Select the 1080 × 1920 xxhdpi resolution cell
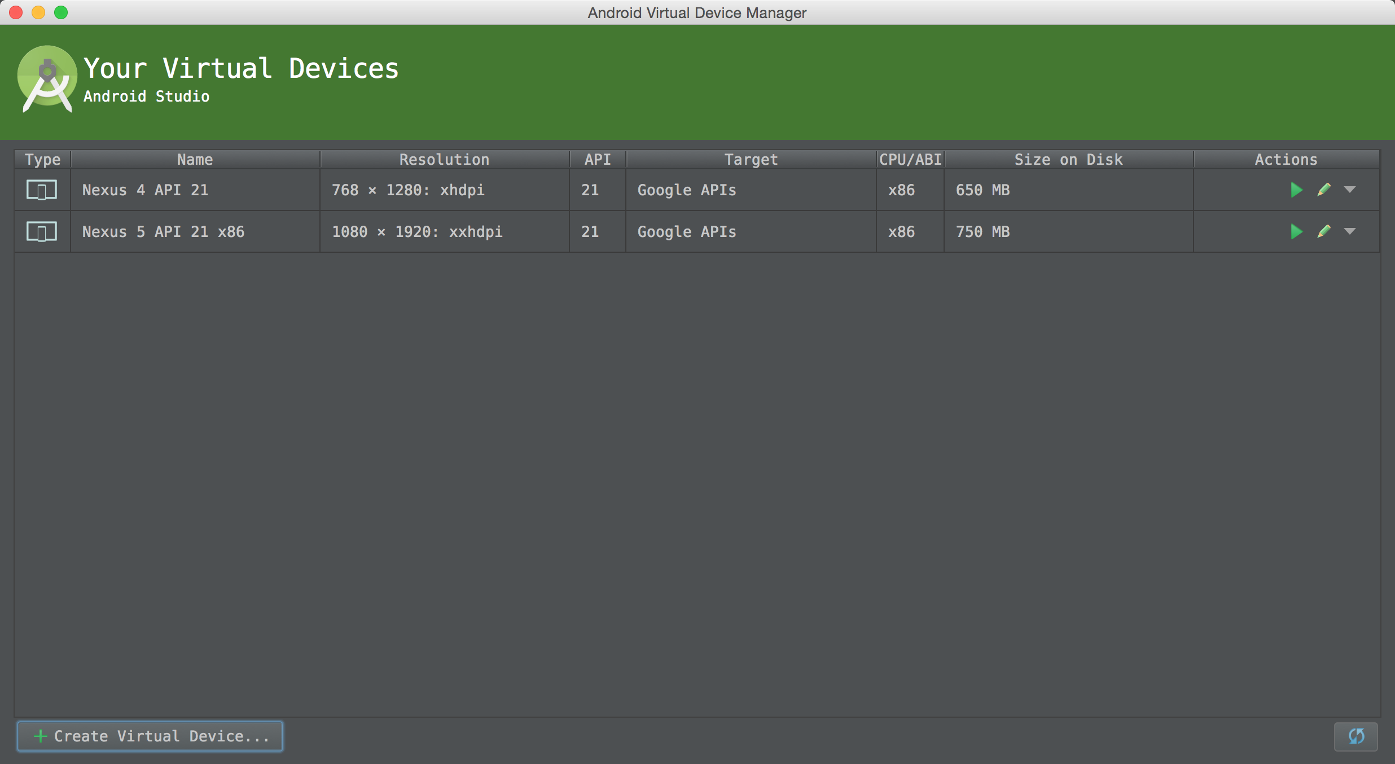Screen dimensions: 1395x764 click(x=417, y=232)
